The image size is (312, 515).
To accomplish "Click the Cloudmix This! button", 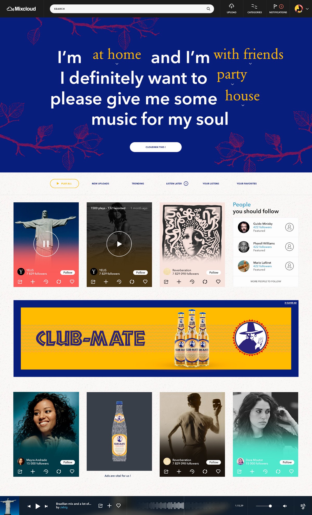I will (156, 147).
